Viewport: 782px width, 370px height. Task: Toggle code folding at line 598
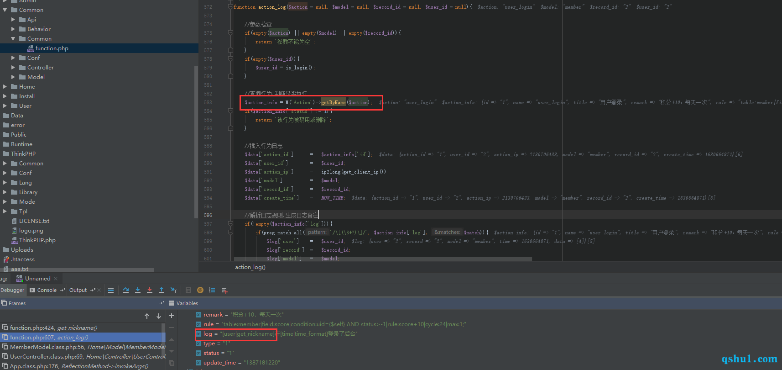click(230, 233)
